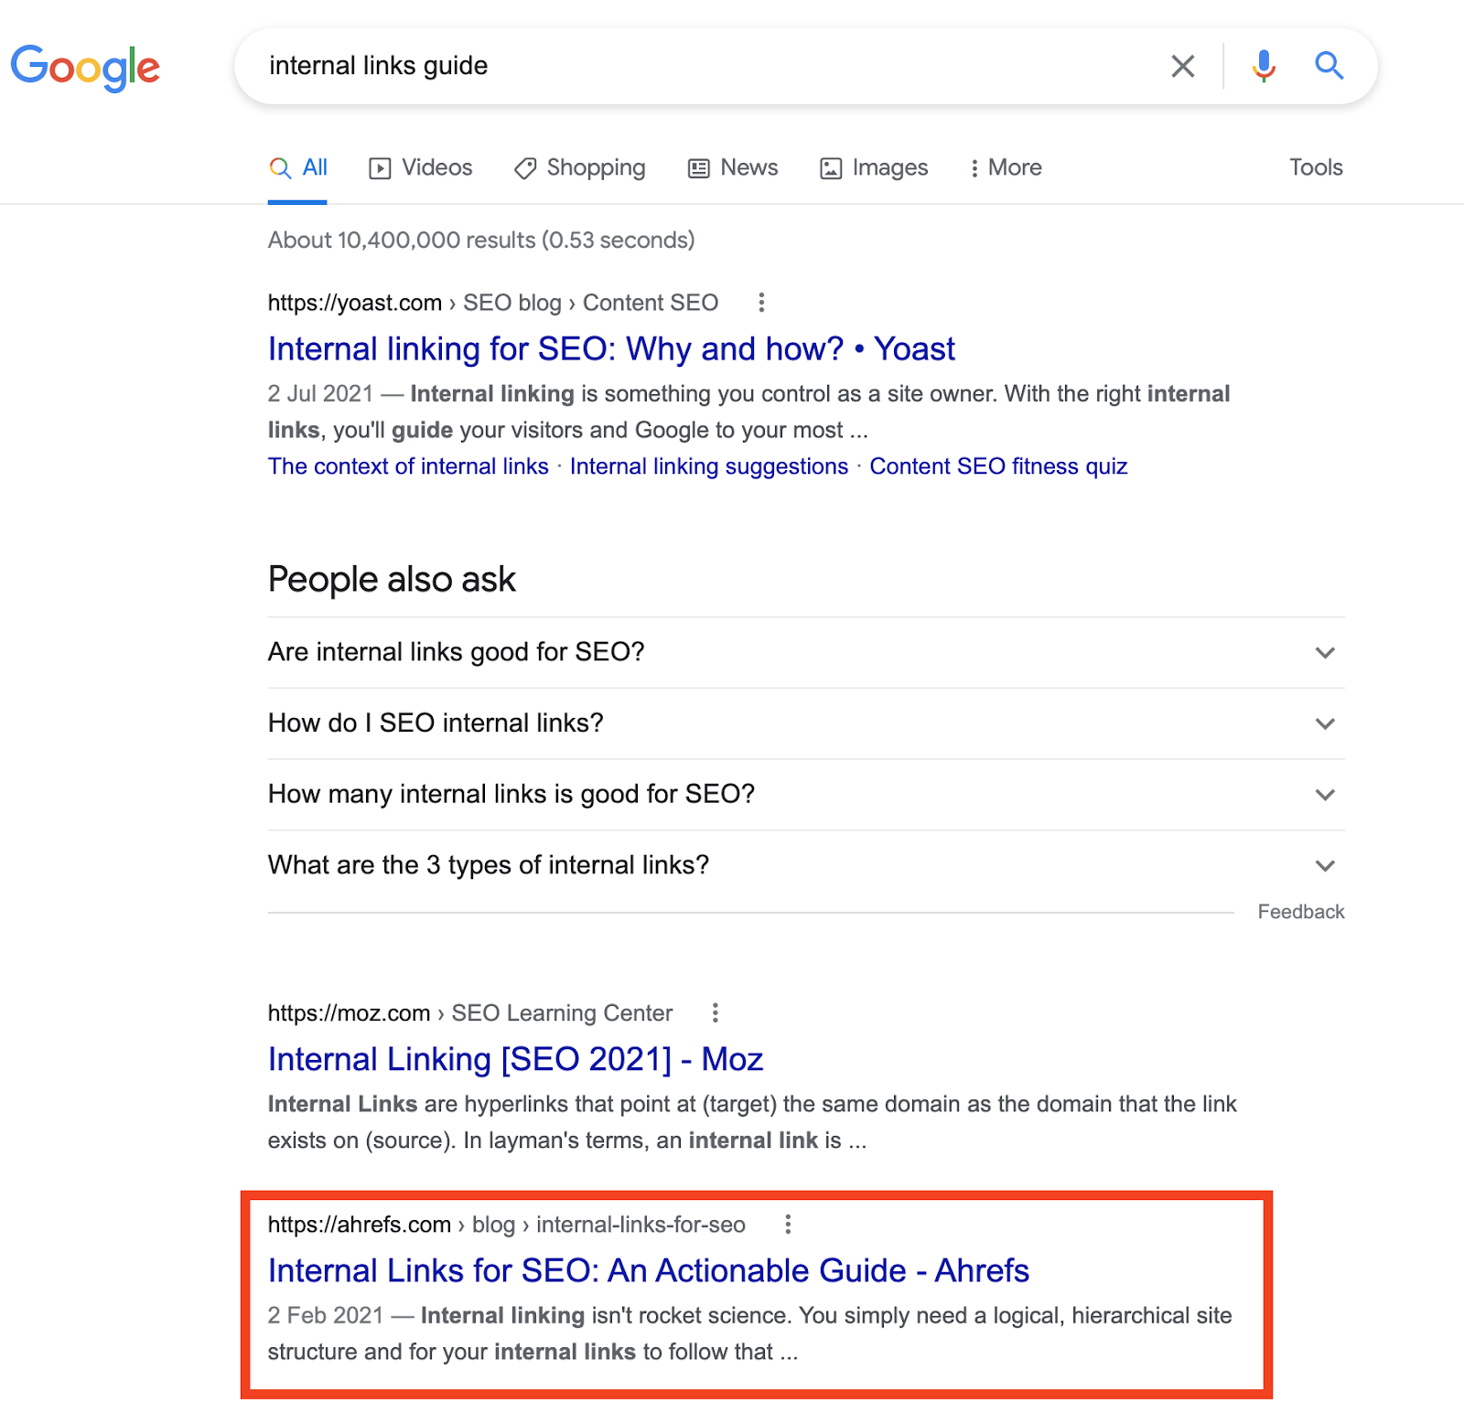Click the Feedback link
1464x1424 pixels.
click(1301, 912)
